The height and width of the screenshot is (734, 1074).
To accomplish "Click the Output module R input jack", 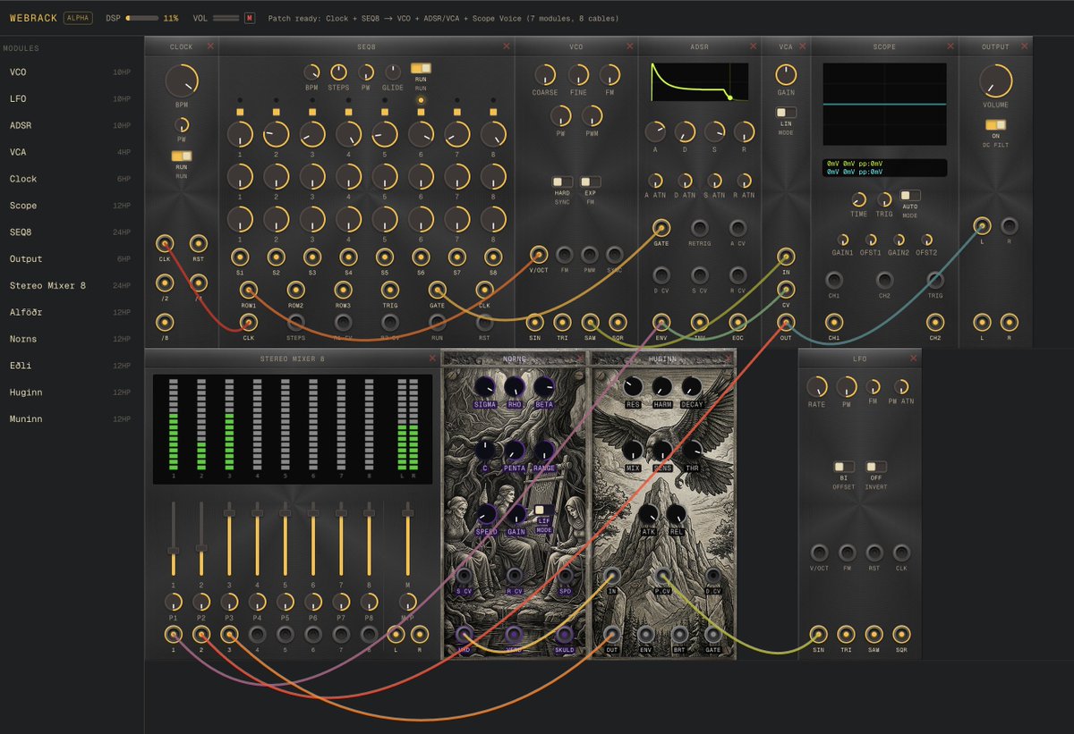I will (1009, 225).
